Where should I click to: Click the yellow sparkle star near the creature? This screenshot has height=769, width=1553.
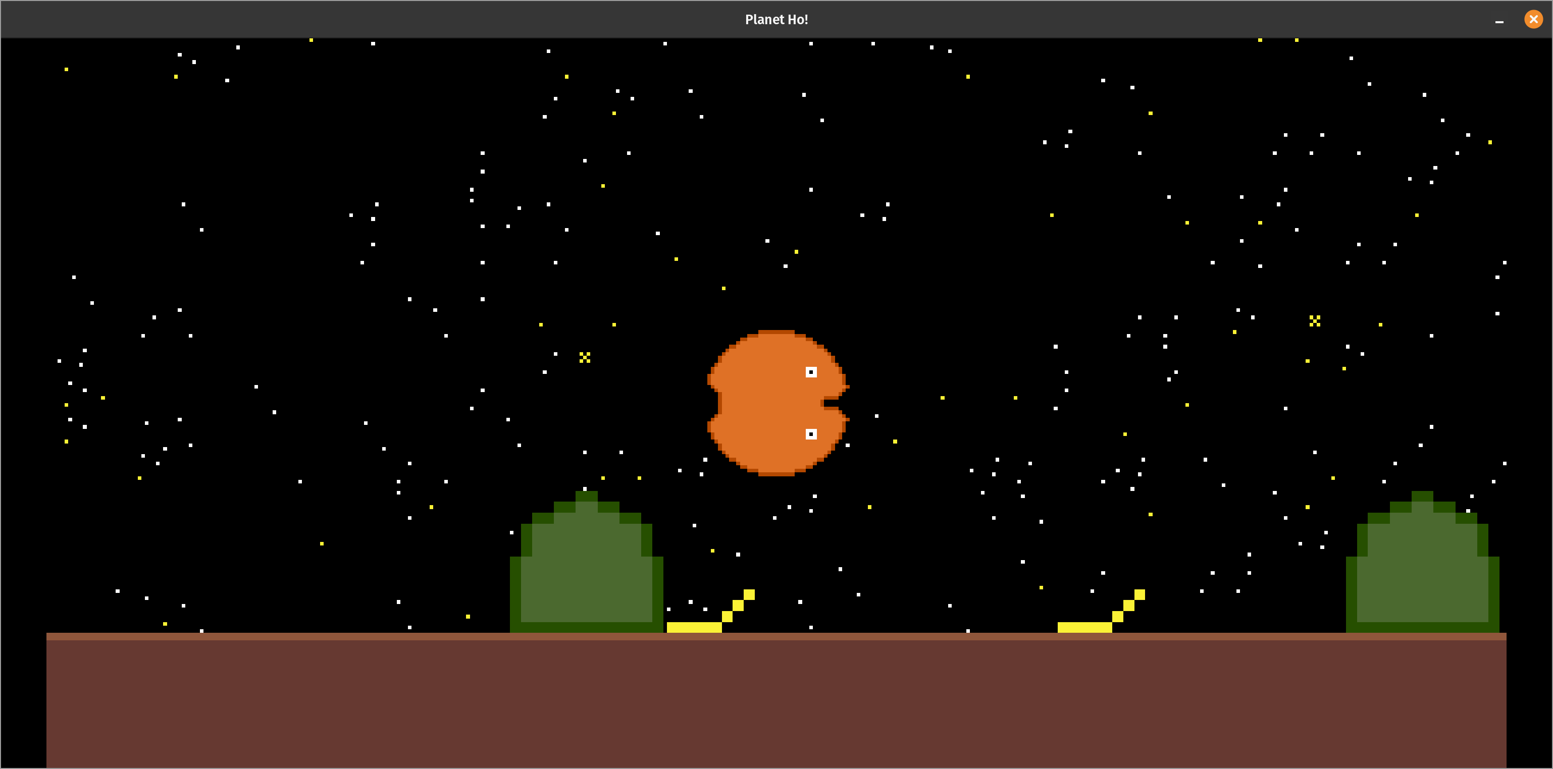585,357
